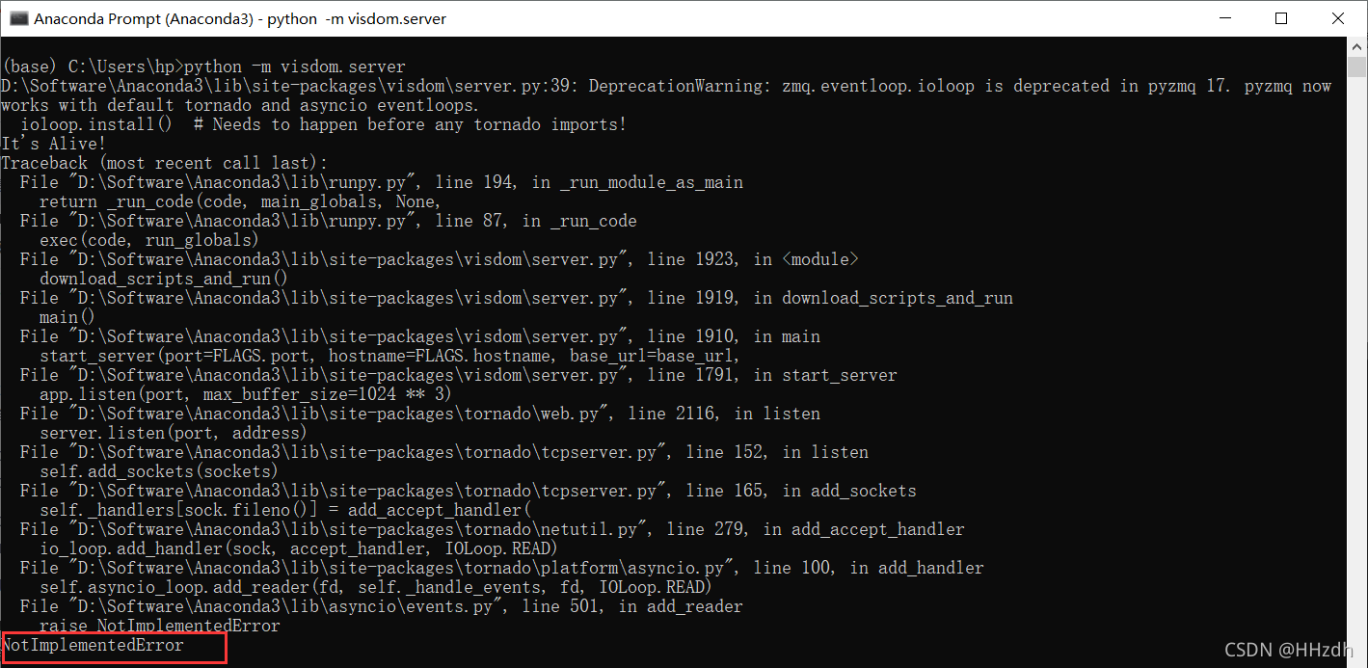Select the raise NotImplementedError line
Screen dimensions: 1368x668
pos(160,625)
